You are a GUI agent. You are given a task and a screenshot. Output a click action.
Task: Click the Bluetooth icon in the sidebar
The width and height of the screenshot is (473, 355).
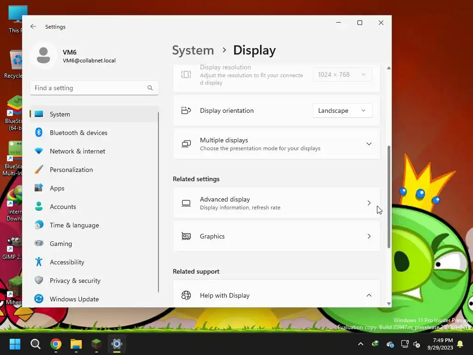click(x=39, y=132)
